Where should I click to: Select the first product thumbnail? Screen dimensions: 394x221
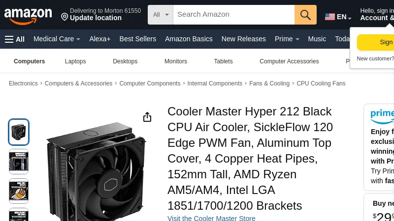[x=19, y=132]
